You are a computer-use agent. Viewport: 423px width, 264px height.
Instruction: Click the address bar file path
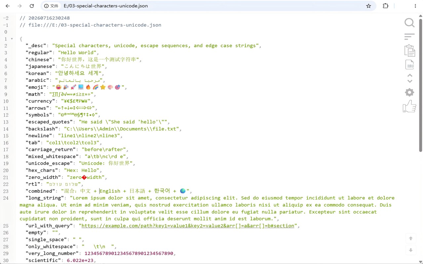point(106,6)
